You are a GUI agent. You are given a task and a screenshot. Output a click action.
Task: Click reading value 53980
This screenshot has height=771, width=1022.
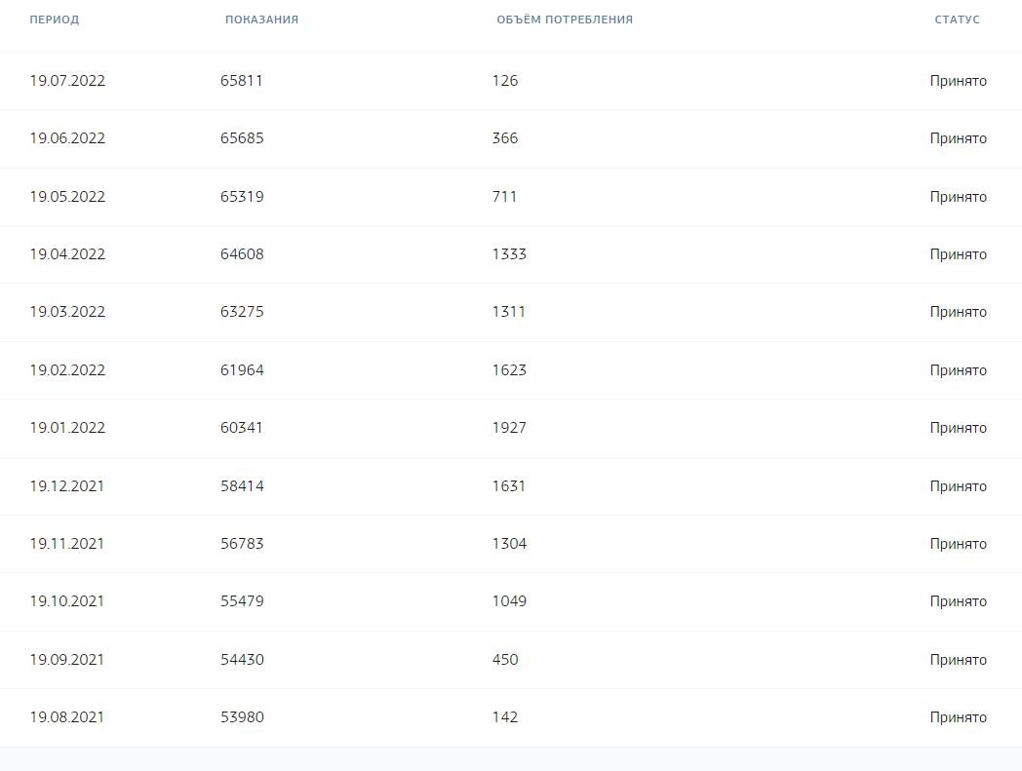pyautogui.click(x=242, y=717)
